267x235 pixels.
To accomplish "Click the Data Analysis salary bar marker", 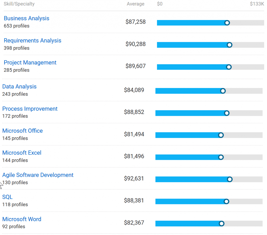I will click(x=223, y=91).
